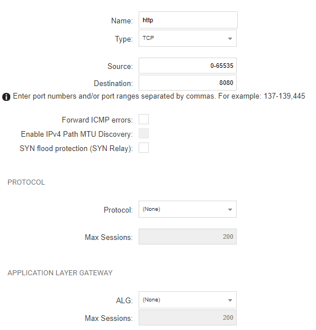Viewport: 316px width, 330px height.
Task: Click the port numbers example hint text
Action: click(159, 96)
